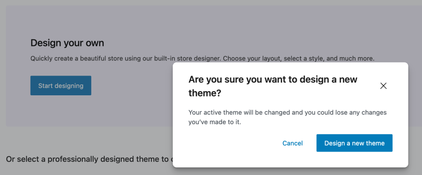Click the "Start designing" button
This screenshot has width=422, height=175.
coord(61,85)
